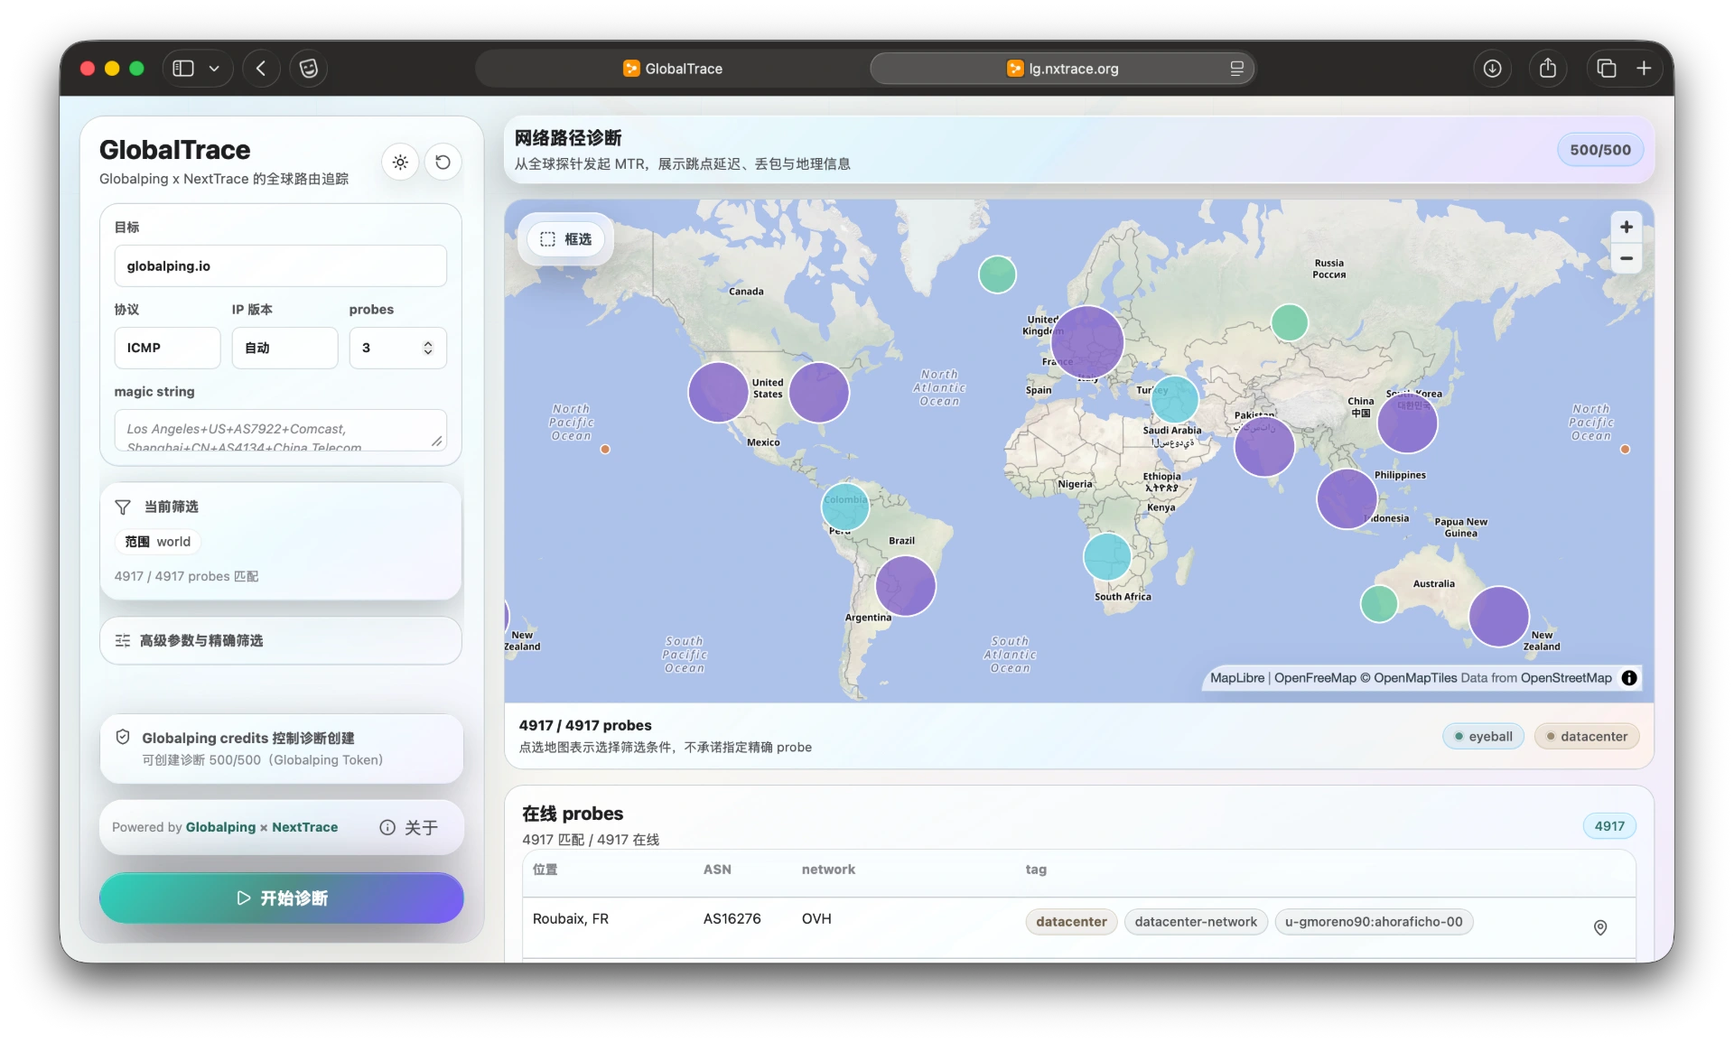1734x1042 pixels.
Task: Start diagnosis with 开始诊断 button
Action: (x=282, y=898)
